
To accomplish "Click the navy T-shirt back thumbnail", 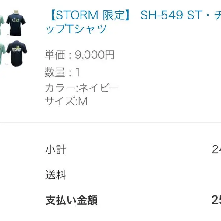I will 17,54.
